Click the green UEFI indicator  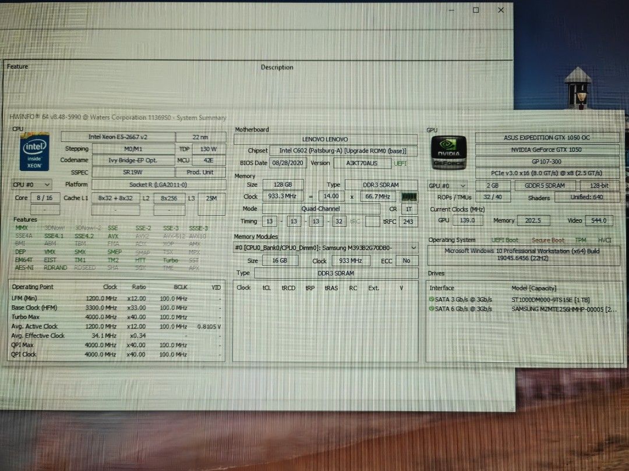(x=400, y=163)
